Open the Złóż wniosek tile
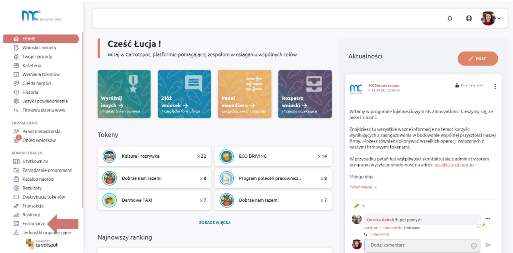Screen dimensions: 513x253 [184, 94]
